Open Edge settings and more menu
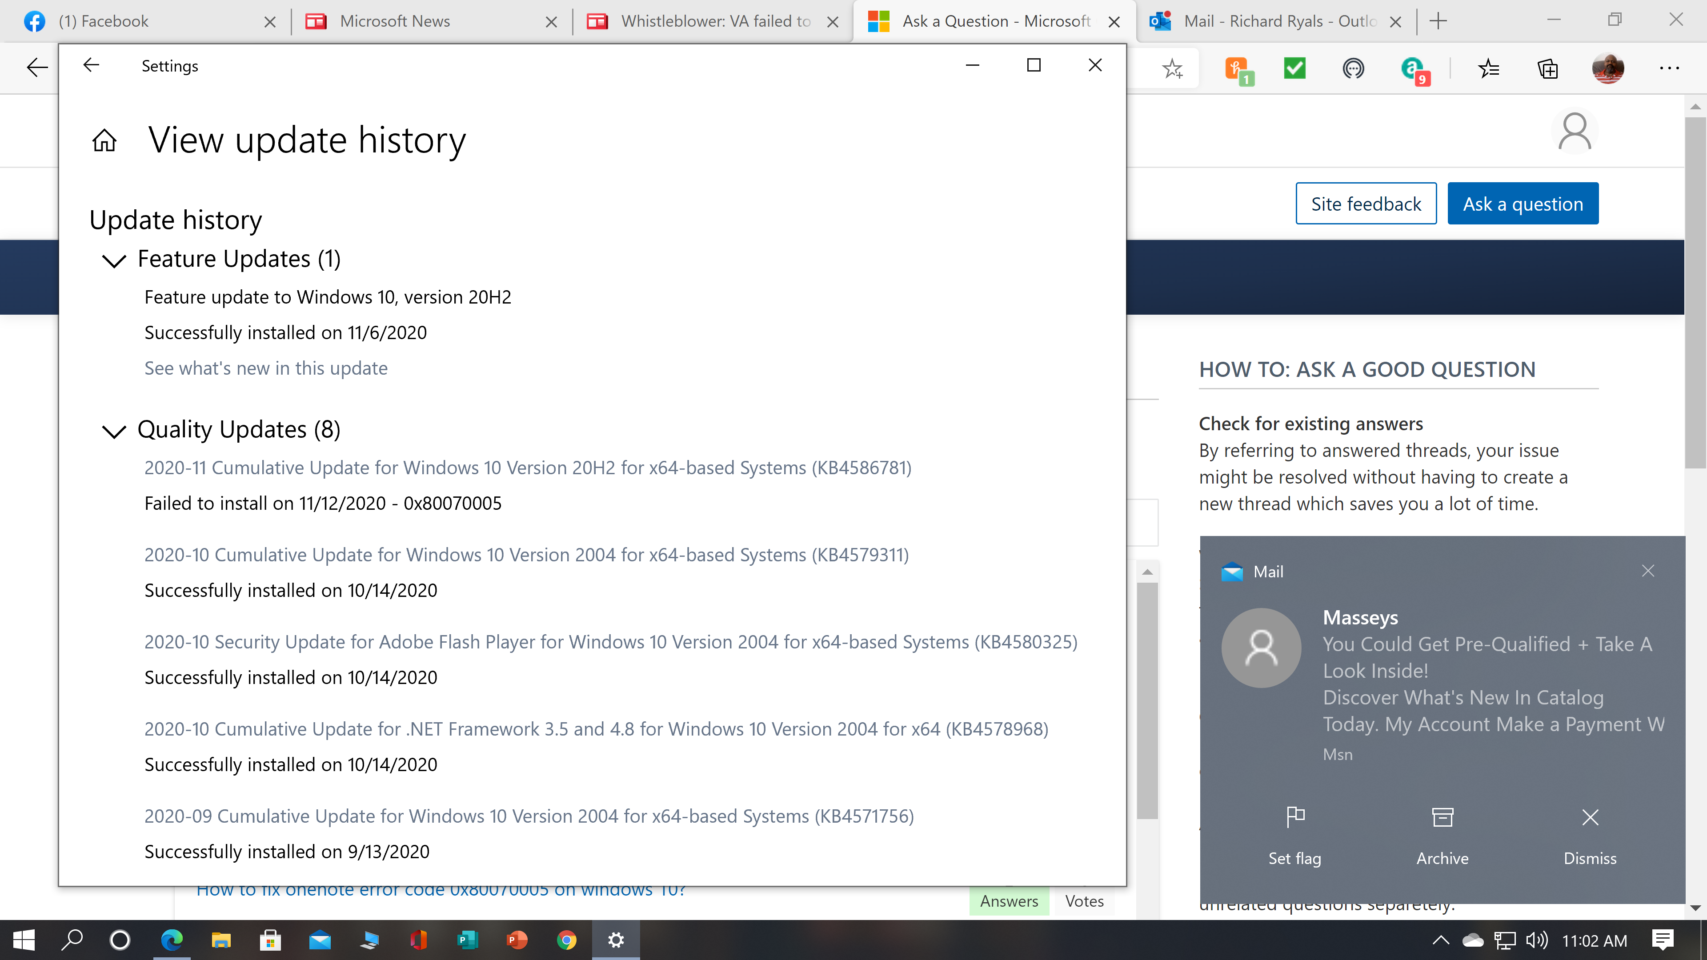The height and width of the screenshot is (960, 1707). (x=1669, y=68)
